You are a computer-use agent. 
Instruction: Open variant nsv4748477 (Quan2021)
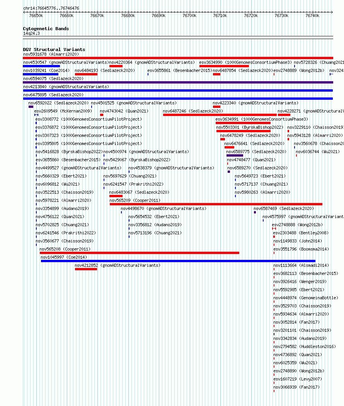pos(251,160)
